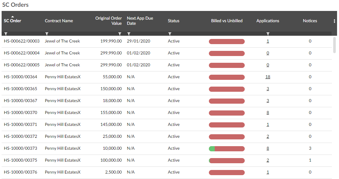Click applications count 8 for HS-10000/00373
The width and height of the screenshot is (339, 179).
tap(268, 148)
